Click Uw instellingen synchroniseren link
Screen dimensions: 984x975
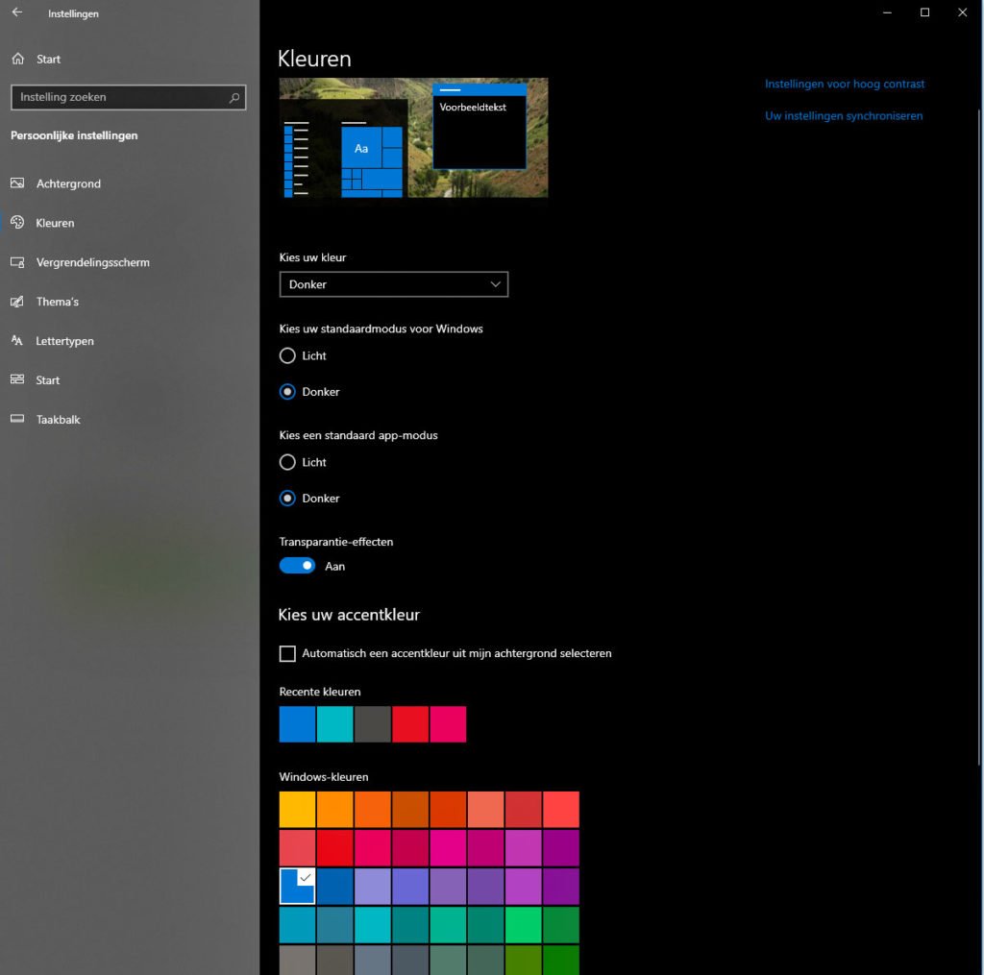844,115
